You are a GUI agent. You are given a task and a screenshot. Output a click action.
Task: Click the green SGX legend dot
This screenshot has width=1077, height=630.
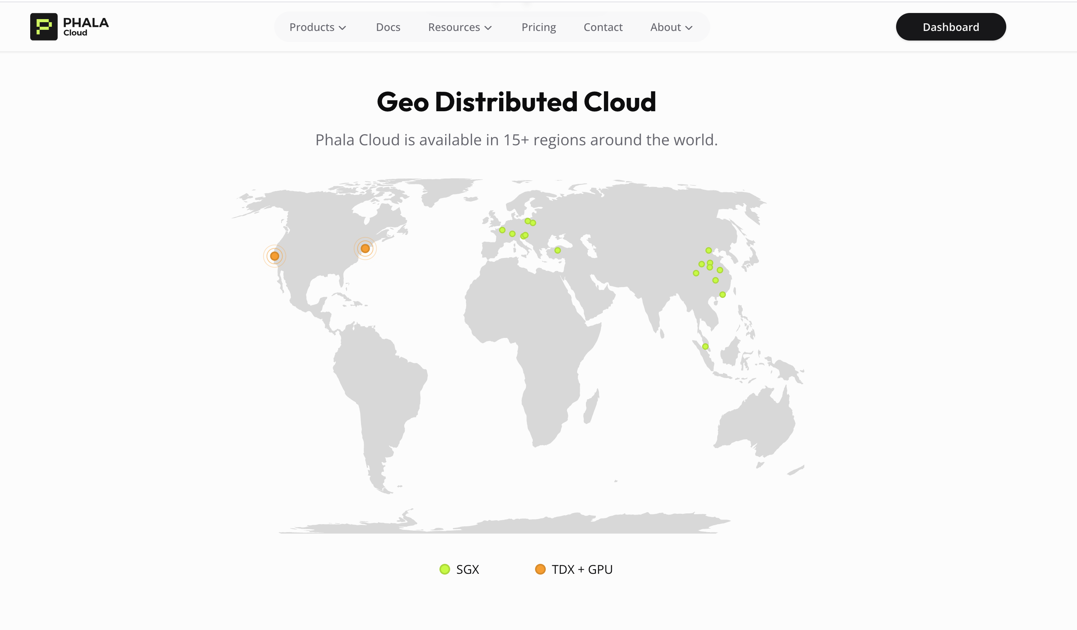444,569
